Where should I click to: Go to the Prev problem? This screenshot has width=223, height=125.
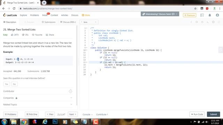50,114
